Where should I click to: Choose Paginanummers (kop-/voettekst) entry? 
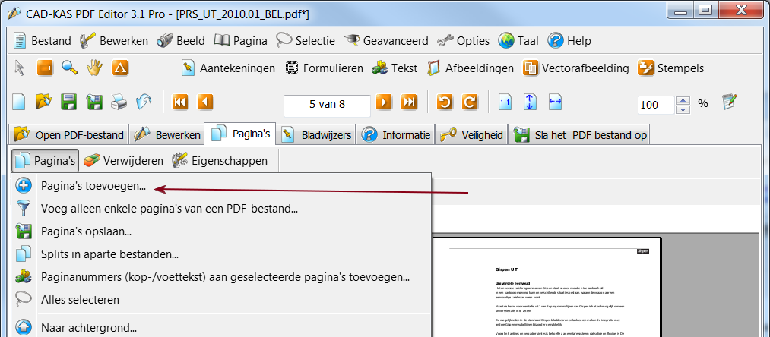(x=221, y=277)
